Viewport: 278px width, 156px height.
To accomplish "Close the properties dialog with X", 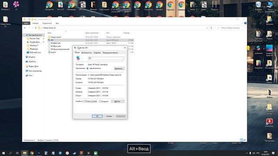I will 125,48.
